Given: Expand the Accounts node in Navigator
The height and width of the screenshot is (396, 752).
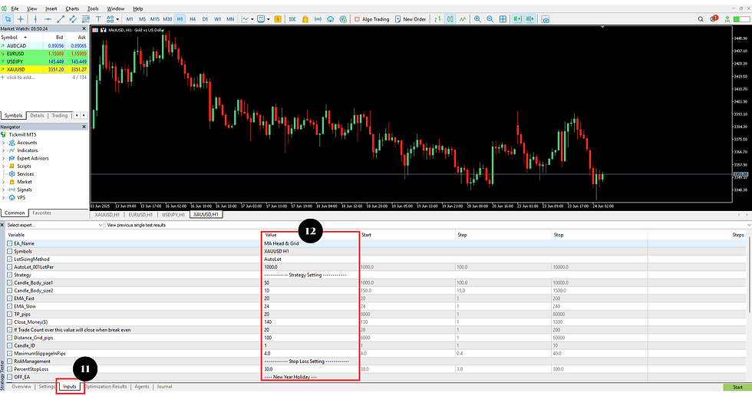Looking at the screenshot, I should pyautogui.click(x=3, y=143).
